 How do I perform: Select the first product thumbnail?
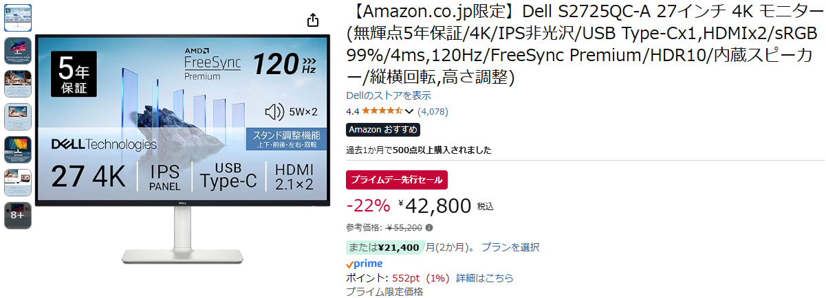point(18,17)
